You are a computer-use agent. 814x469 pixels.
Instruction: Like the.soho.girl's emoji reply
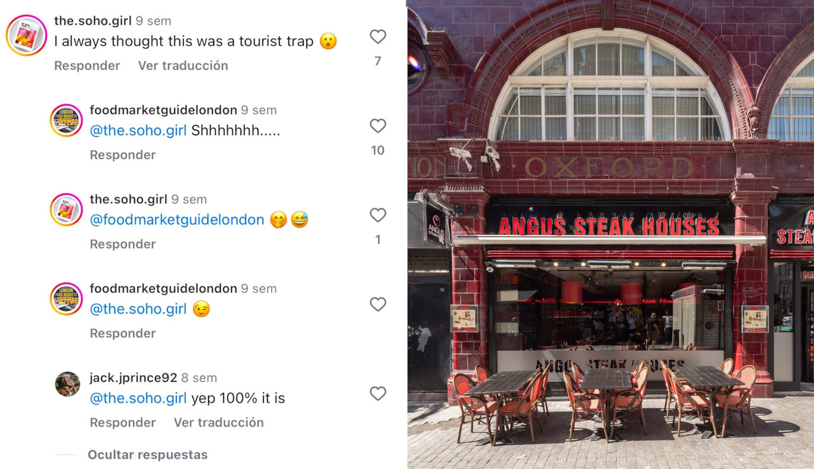[x=378, y=215]
